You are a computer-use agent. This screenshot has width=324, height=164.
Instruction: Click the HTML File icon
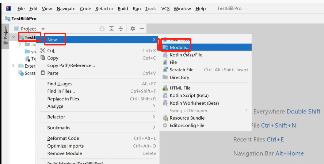pyautogui.click(x=165, y=88)
